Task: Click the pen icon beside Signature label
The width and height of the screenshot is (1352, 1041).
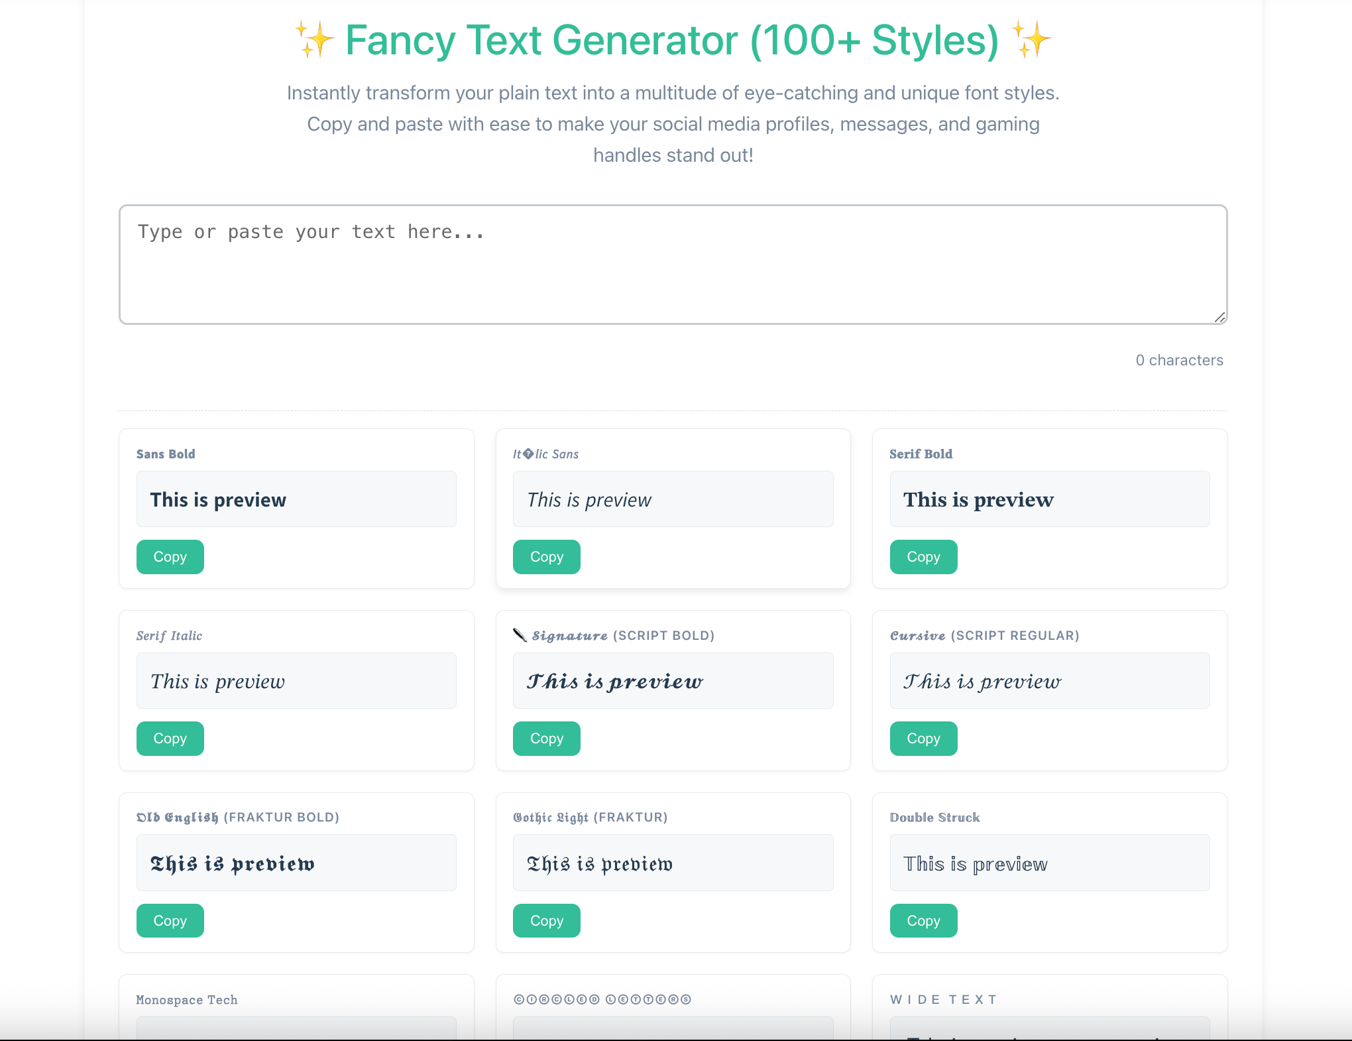Action: (520, 635)
